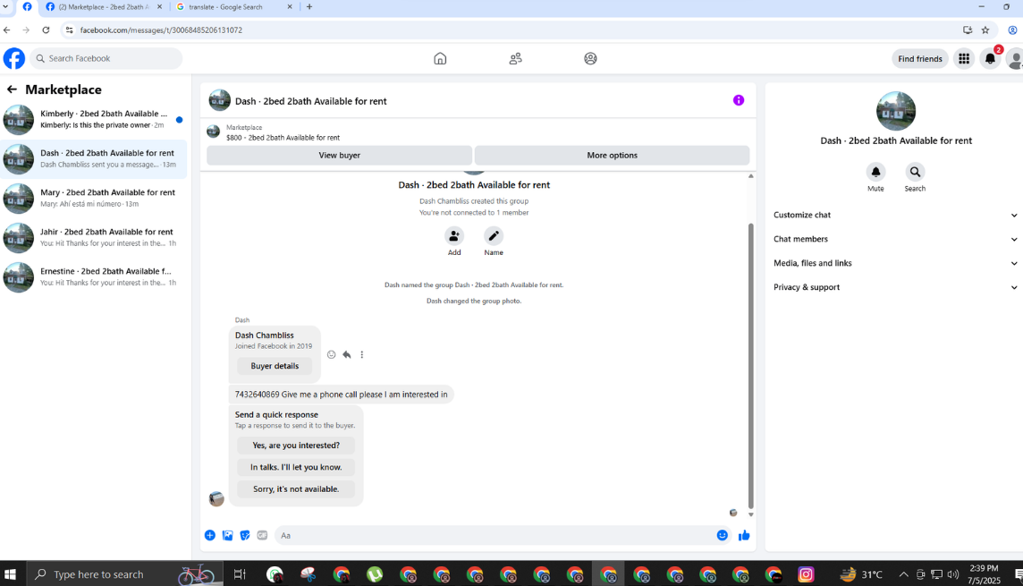This screenshot has height=586, width=1023.
Task: Switch to translate - Google Search tab
Action: (x=233, y=6)
